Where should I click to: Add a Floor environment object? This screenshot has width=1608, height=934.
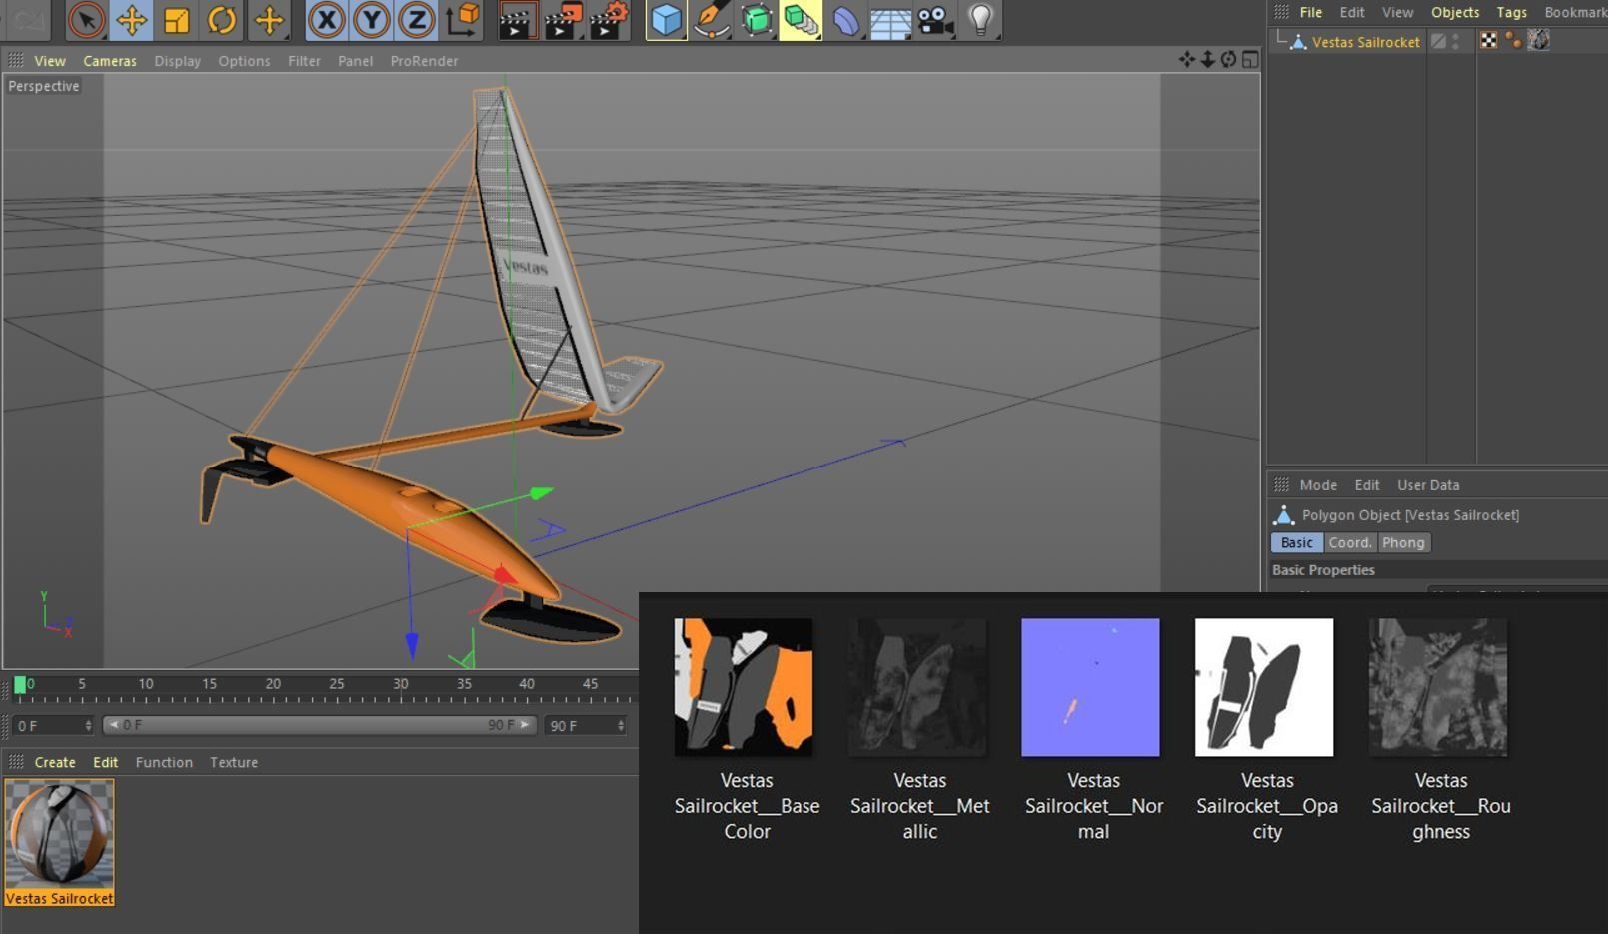pyautogui.click(x=890, y=21)
